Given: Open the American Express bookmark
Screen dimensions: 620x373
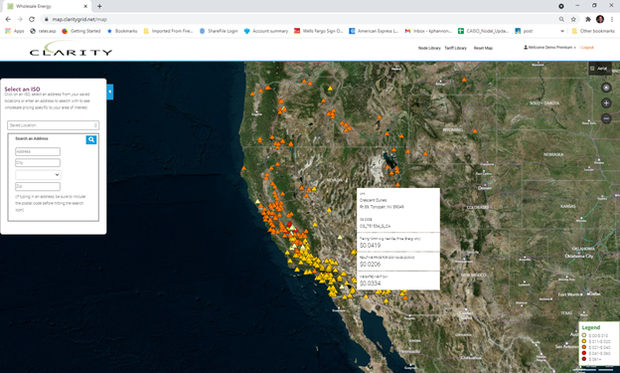Looking at the screenshot, I should (x=374, y=31).
